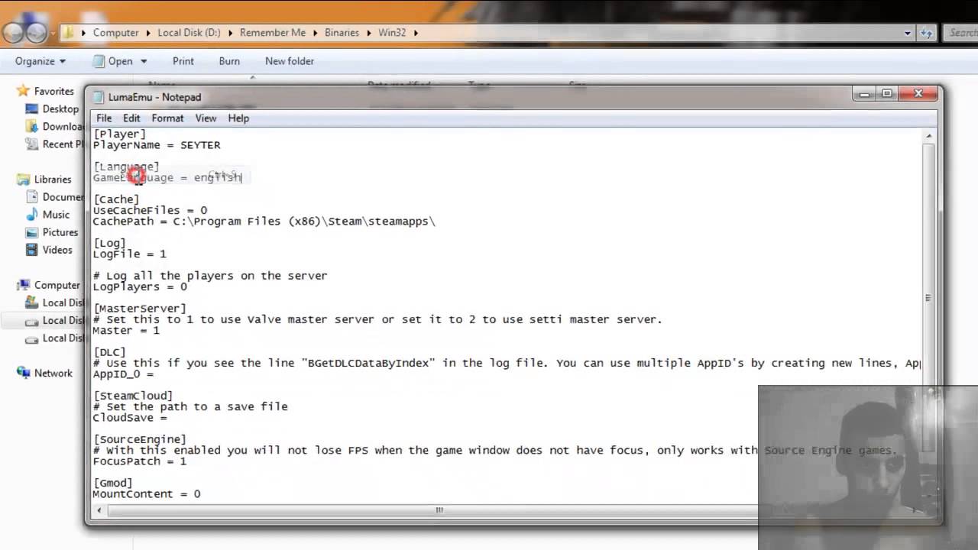Screen dimensions: 978x550
Task: Open the Desktop folder icon under Favorites
Action: pyautogui.click(x=32, y=109)
